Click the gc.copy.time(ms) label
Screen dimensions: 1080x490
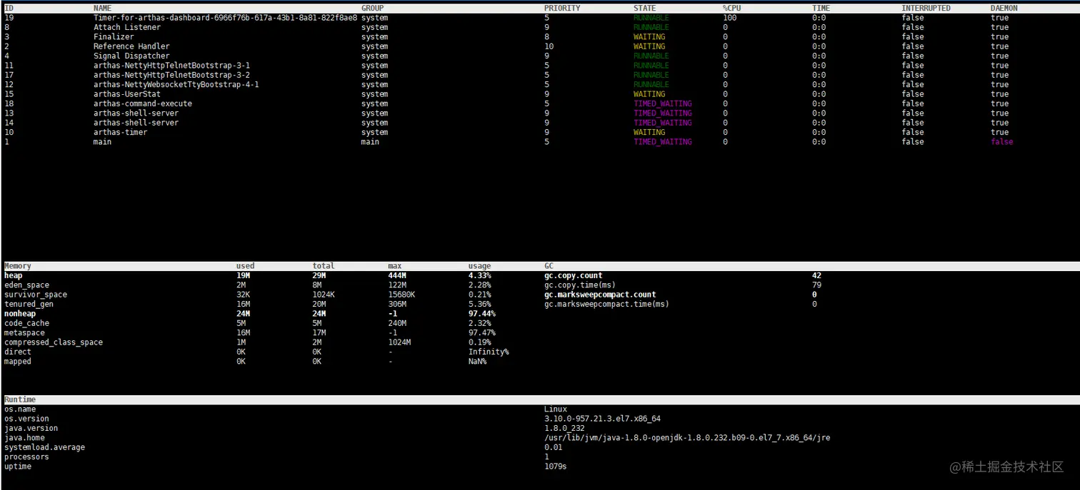click(x=580, y=285)
